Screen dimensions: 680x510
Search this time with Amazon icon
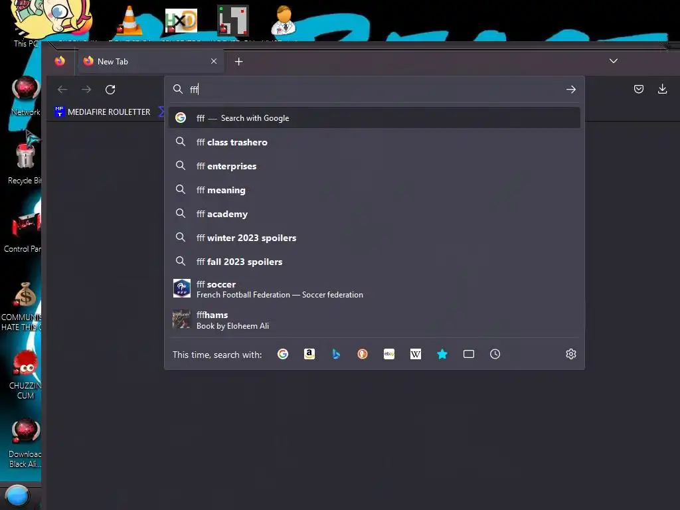click(x=309, y=355)
